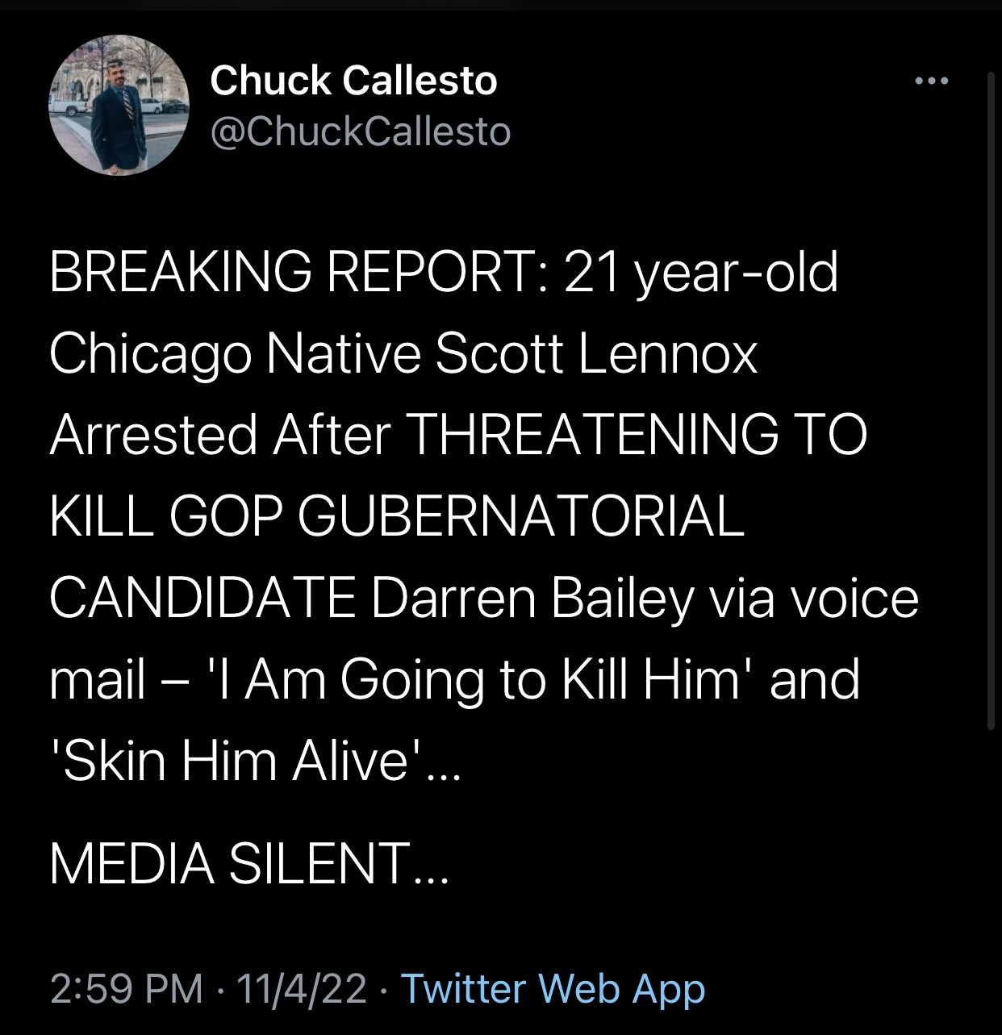1002x1035 pixels.
Task: Click the MEDIA SILENT line
Action: tap(248, 863)
